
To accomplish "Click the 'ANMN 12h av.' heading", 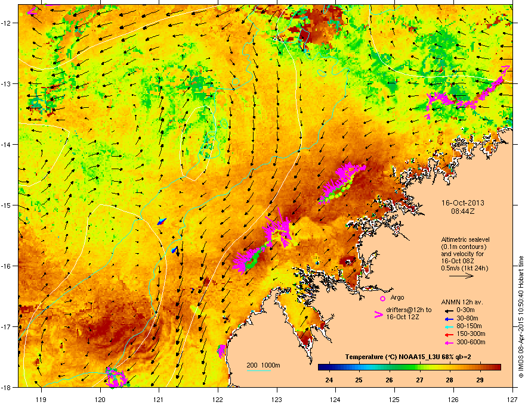I will point(462,302).
